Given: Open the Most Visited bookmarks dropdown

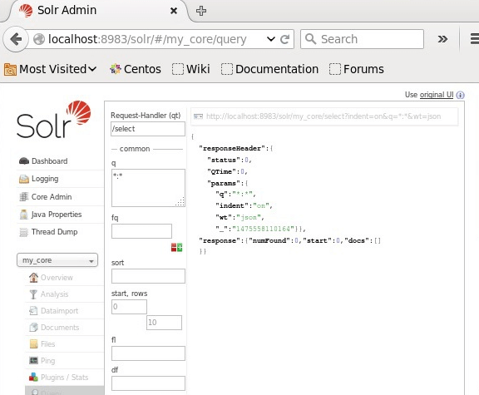Looking at the screenshot, I should (x=51, y=69).
